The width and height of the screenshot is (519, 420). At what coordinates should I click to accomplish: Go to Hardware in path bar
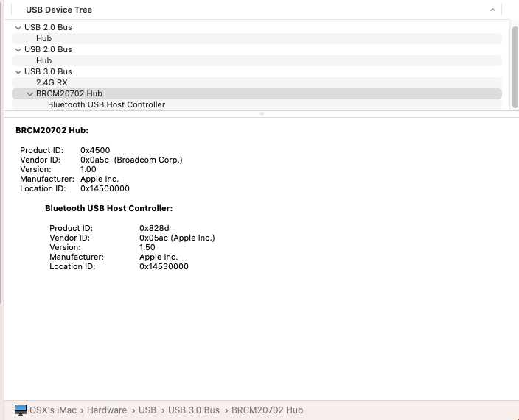(107, 410)
